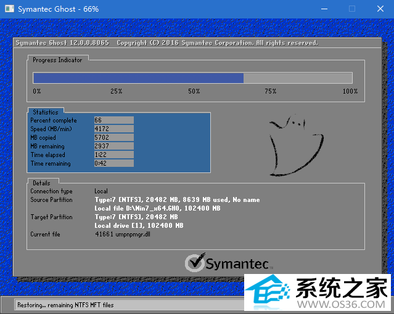
Task: Click the 75% progress scale label
Action: [x=270, y=91]
